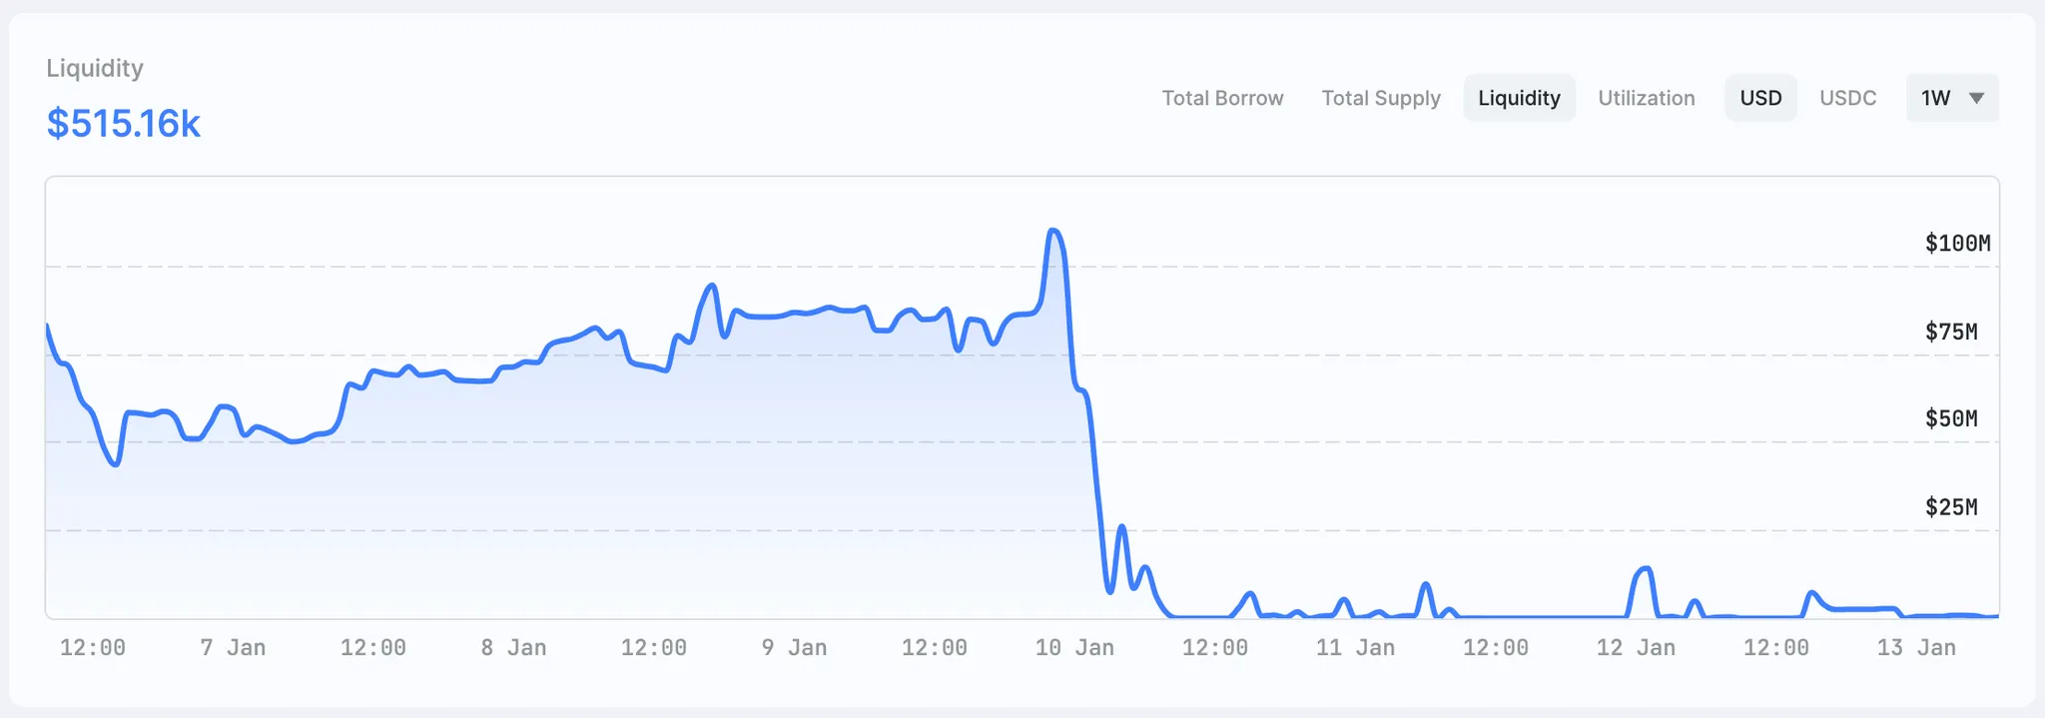Screen dimensions: 2045x718
Task: Click the chart's highest peak above $100M
Action: pos(1052,232)
